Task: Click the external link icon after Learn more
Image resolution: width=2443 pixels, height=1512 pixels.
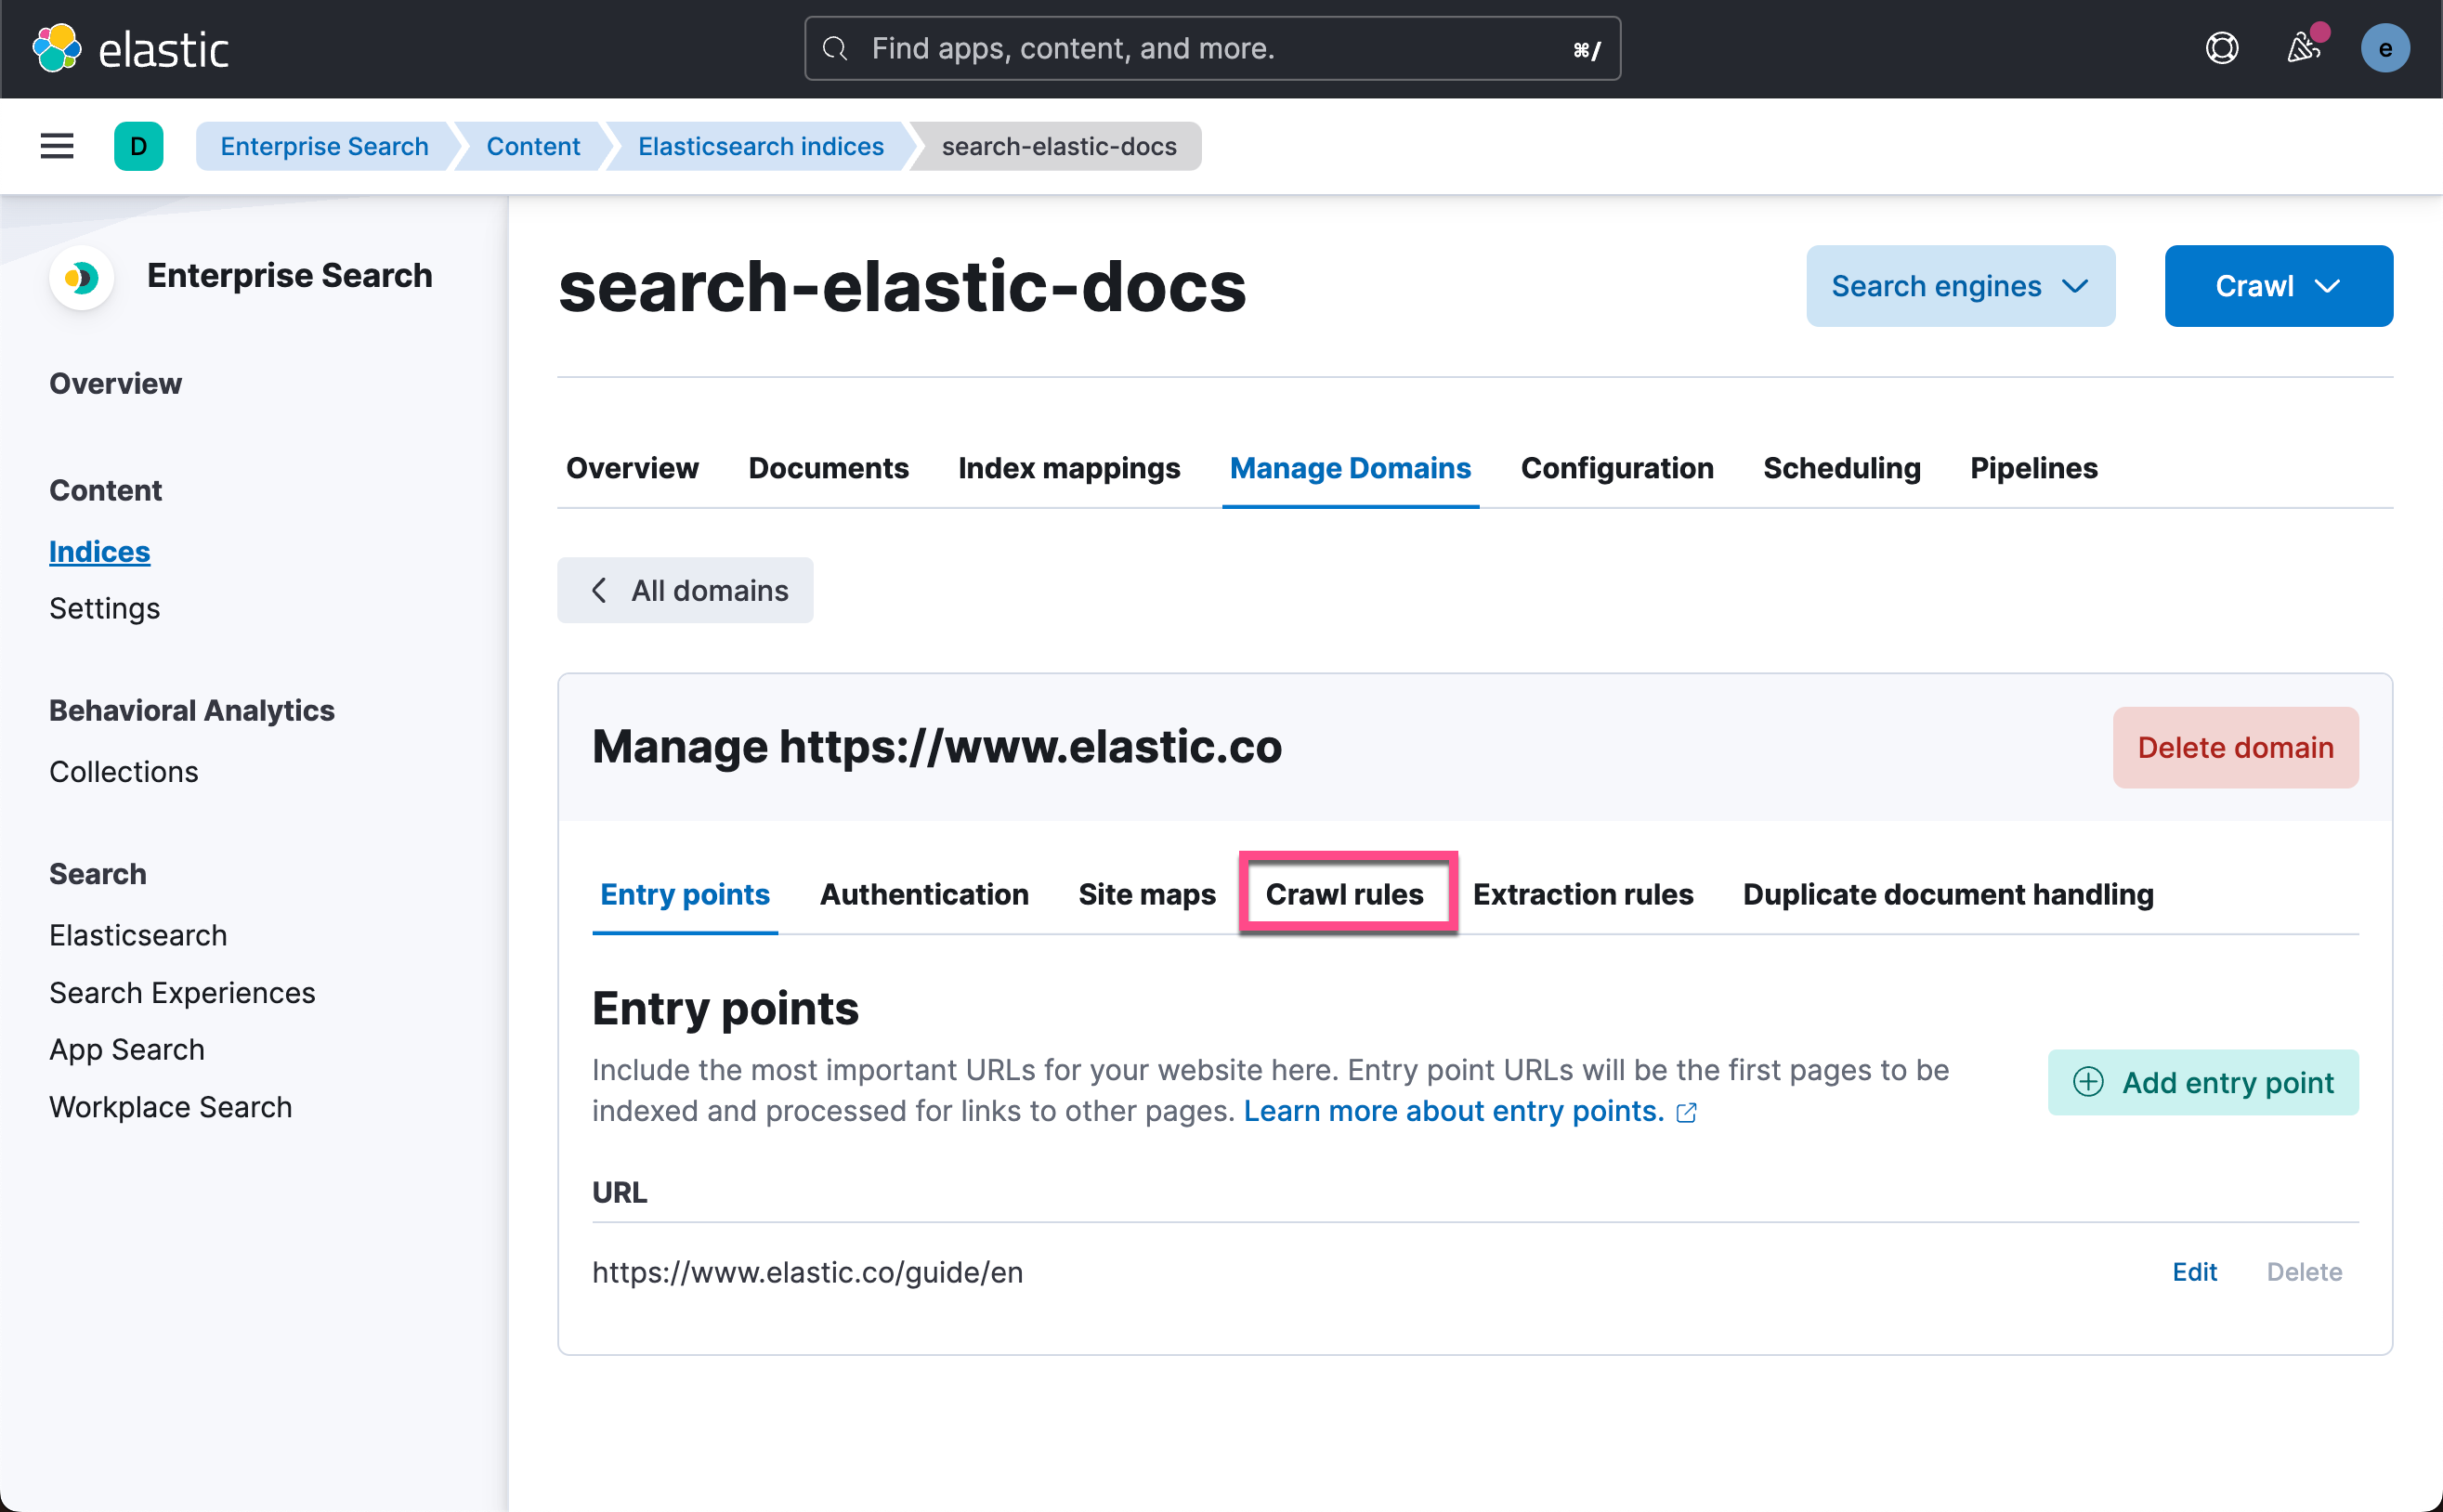Action: (x=1687, y=1112)
